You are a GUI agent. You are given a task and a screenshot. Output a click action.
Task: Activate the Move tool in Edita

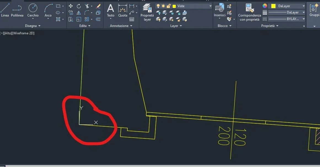tap(71, 6)
